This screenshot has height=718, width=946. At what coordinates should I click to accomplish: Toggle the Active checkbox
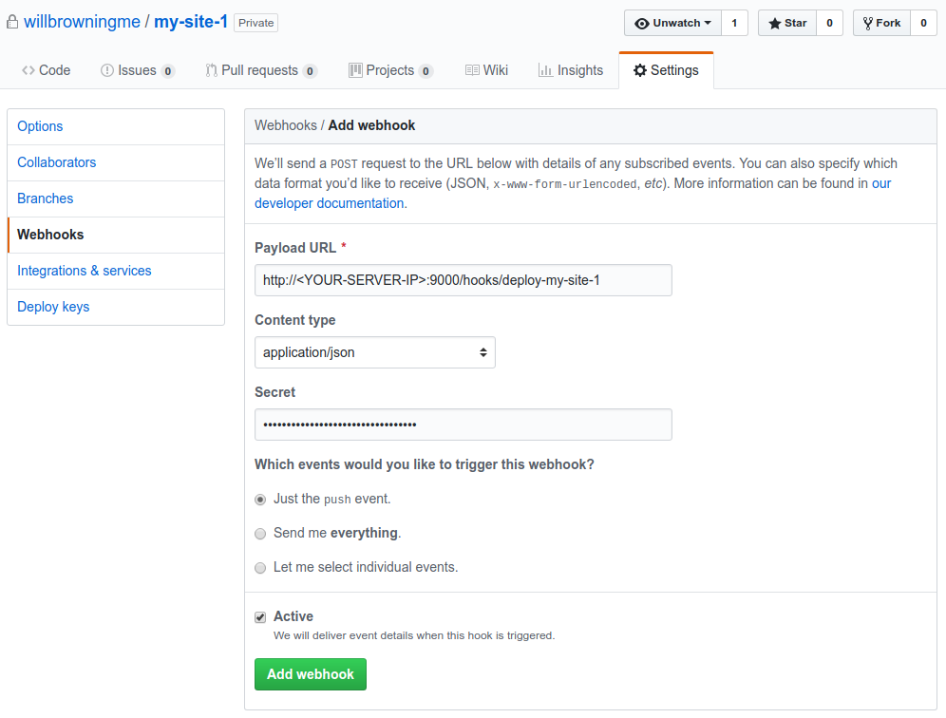pos(260,617)
